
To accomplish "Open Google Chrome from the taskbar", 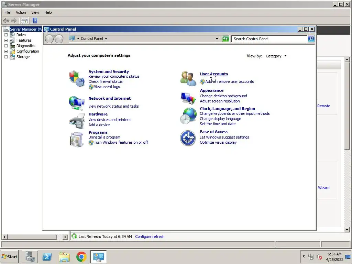I will tap(81, 257).
